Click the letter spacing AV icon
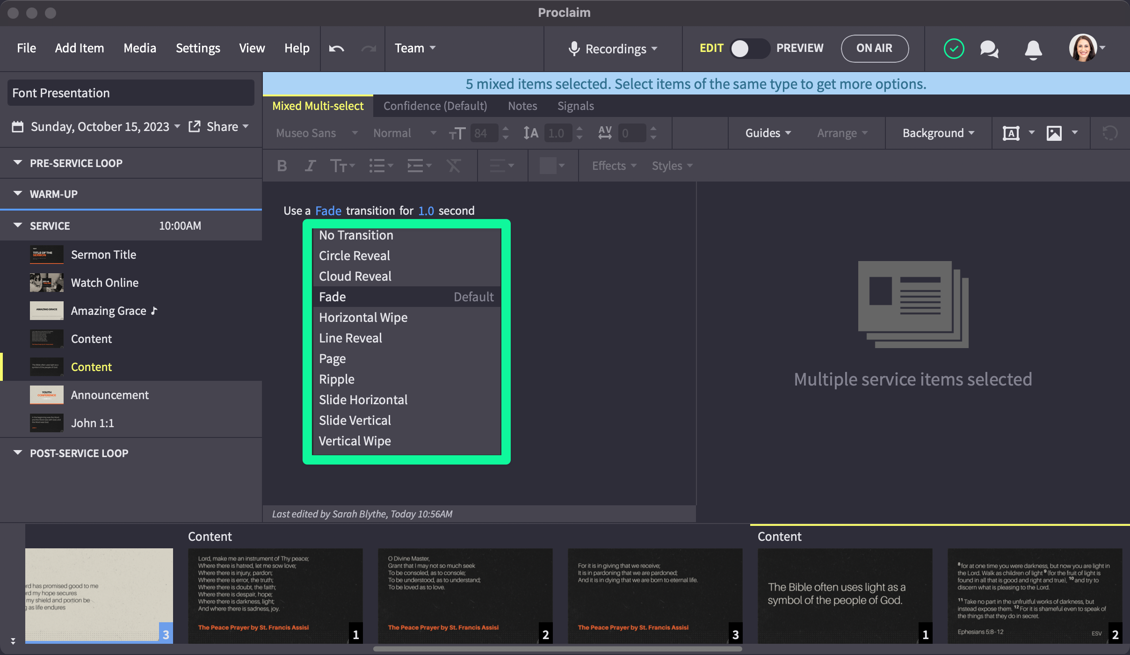The image size is (1130, 655). (x=605, y=133)
